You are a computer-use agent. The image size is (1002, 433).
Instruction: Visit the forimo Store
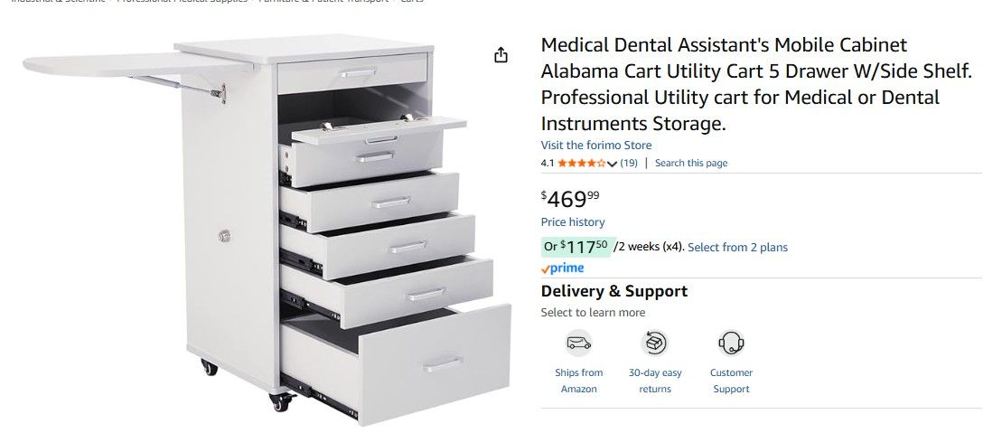[x=596, y=145]
